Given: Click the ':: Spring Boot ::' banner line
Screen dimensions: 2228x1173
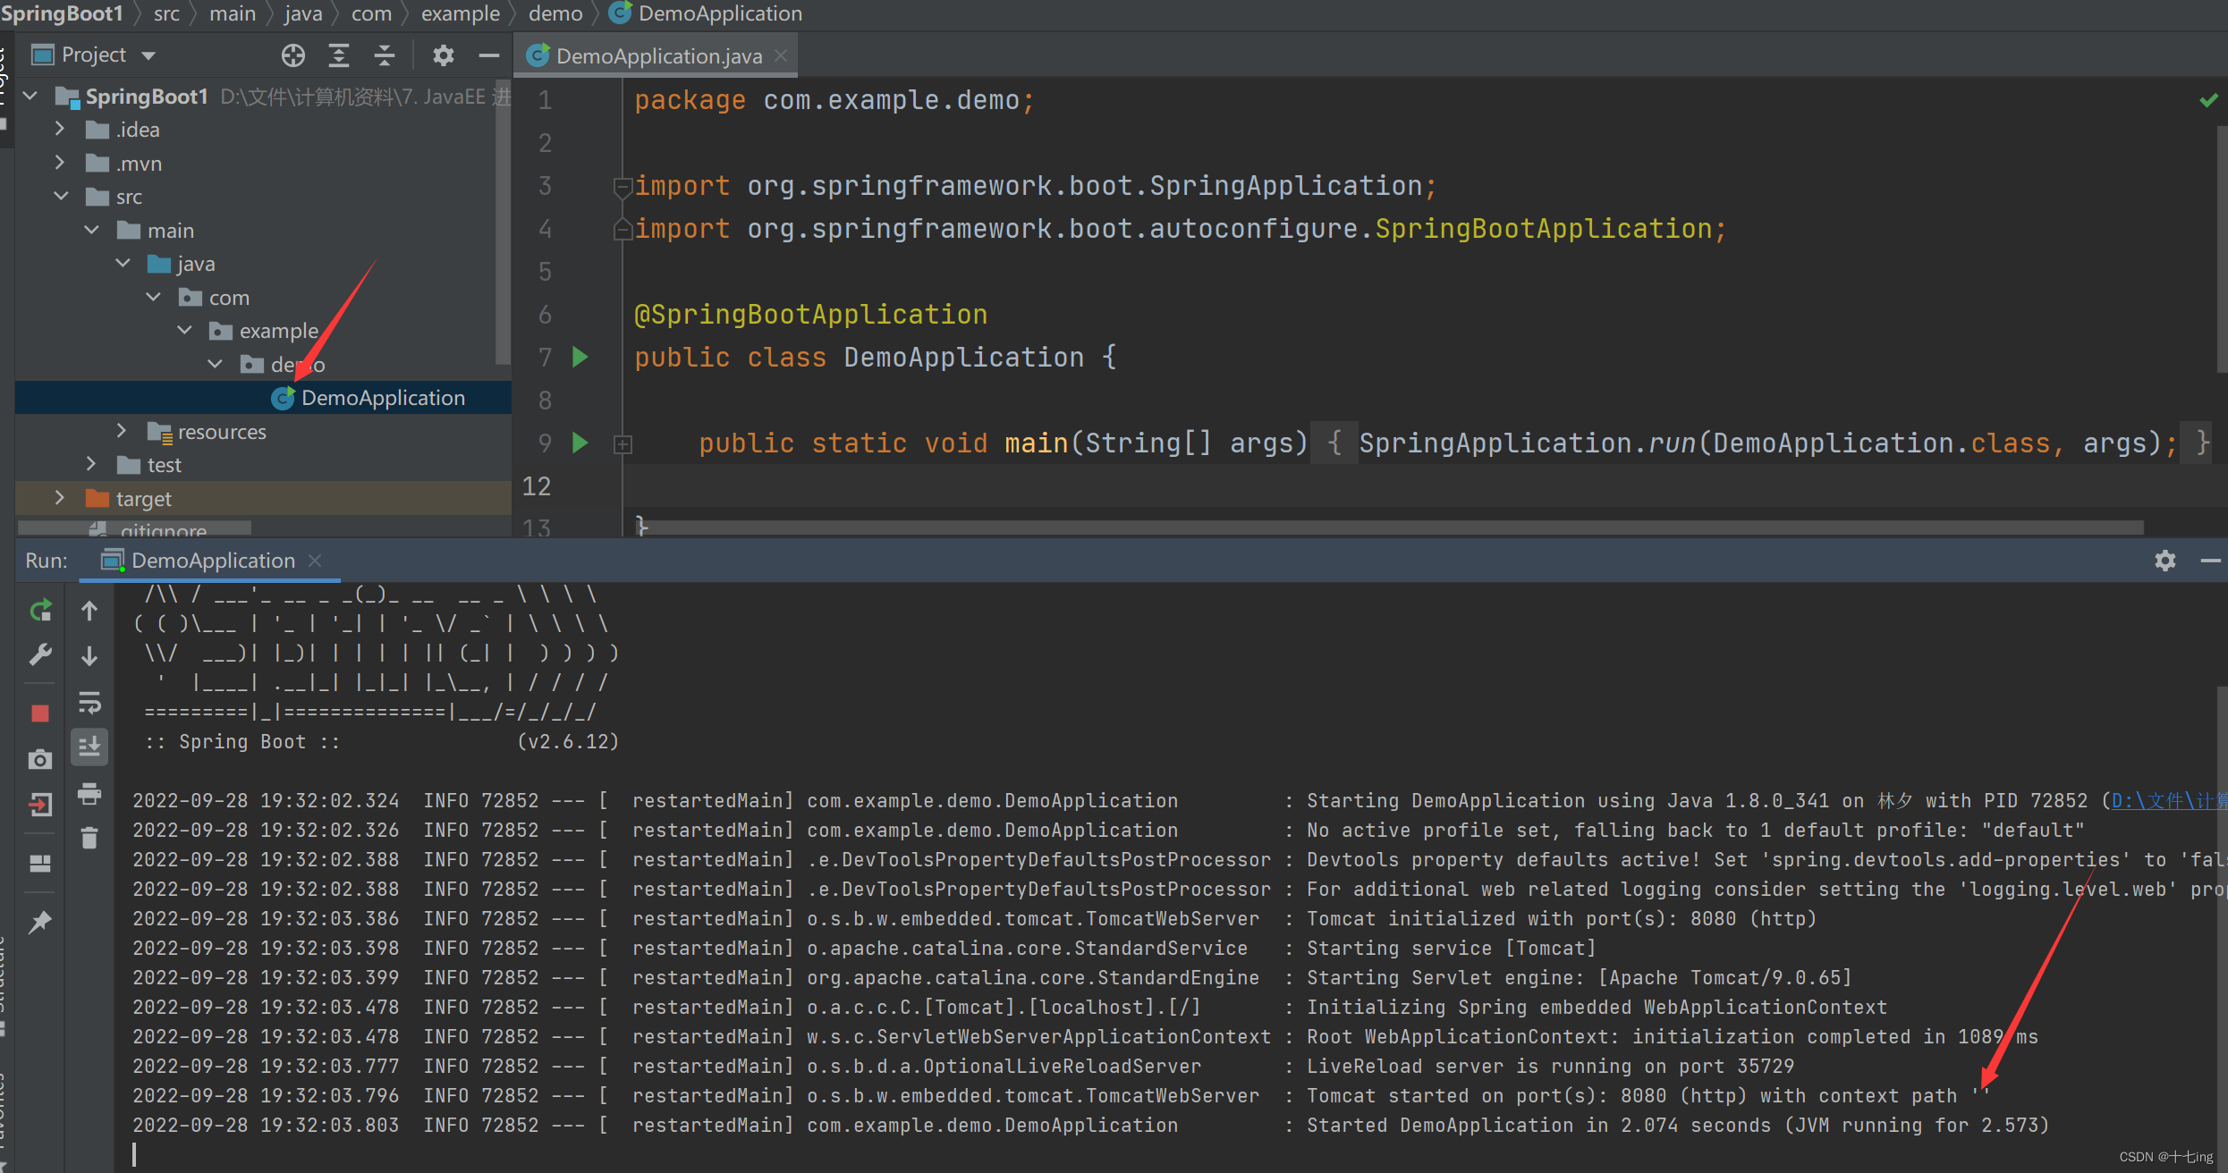Looking at the screenshot, I should coord(382,741).
